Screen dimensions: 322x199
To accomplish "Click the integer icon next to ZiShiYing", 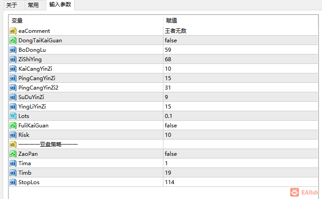I will (13, 59).
